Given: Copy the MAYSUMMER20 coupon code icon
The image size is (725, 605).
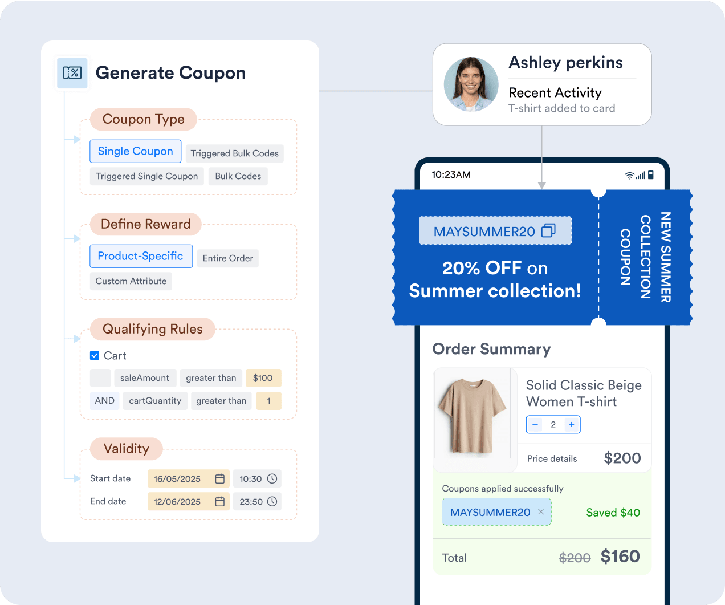Looking at the screenshot, I should [548, 230].
